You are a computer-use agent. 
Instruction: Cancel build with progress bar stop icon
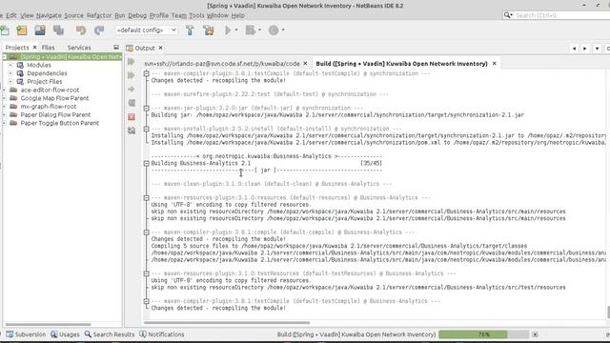tap(535, 334)
